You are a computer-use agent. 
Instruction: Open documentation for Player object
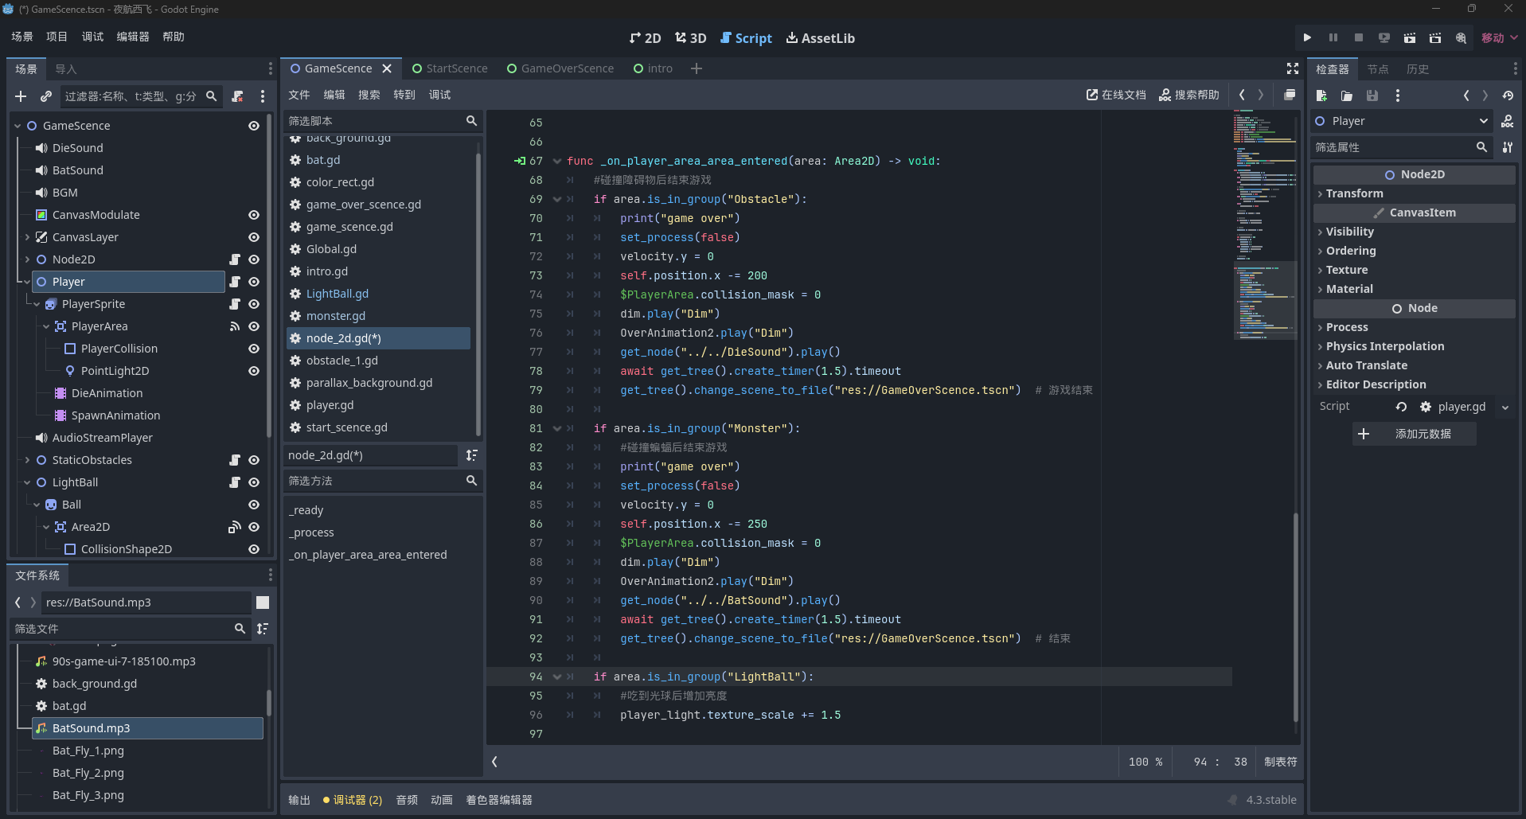[1507, 121]
